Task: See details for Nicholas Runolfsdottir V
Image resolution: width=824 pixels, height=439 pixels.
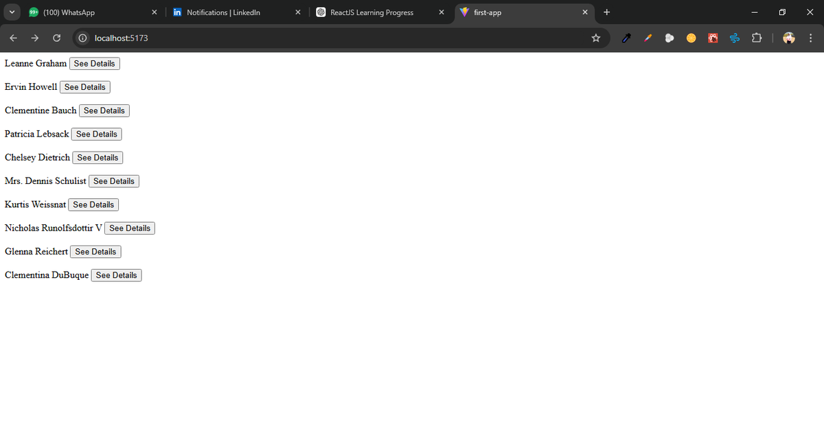Action: (130, 228)
